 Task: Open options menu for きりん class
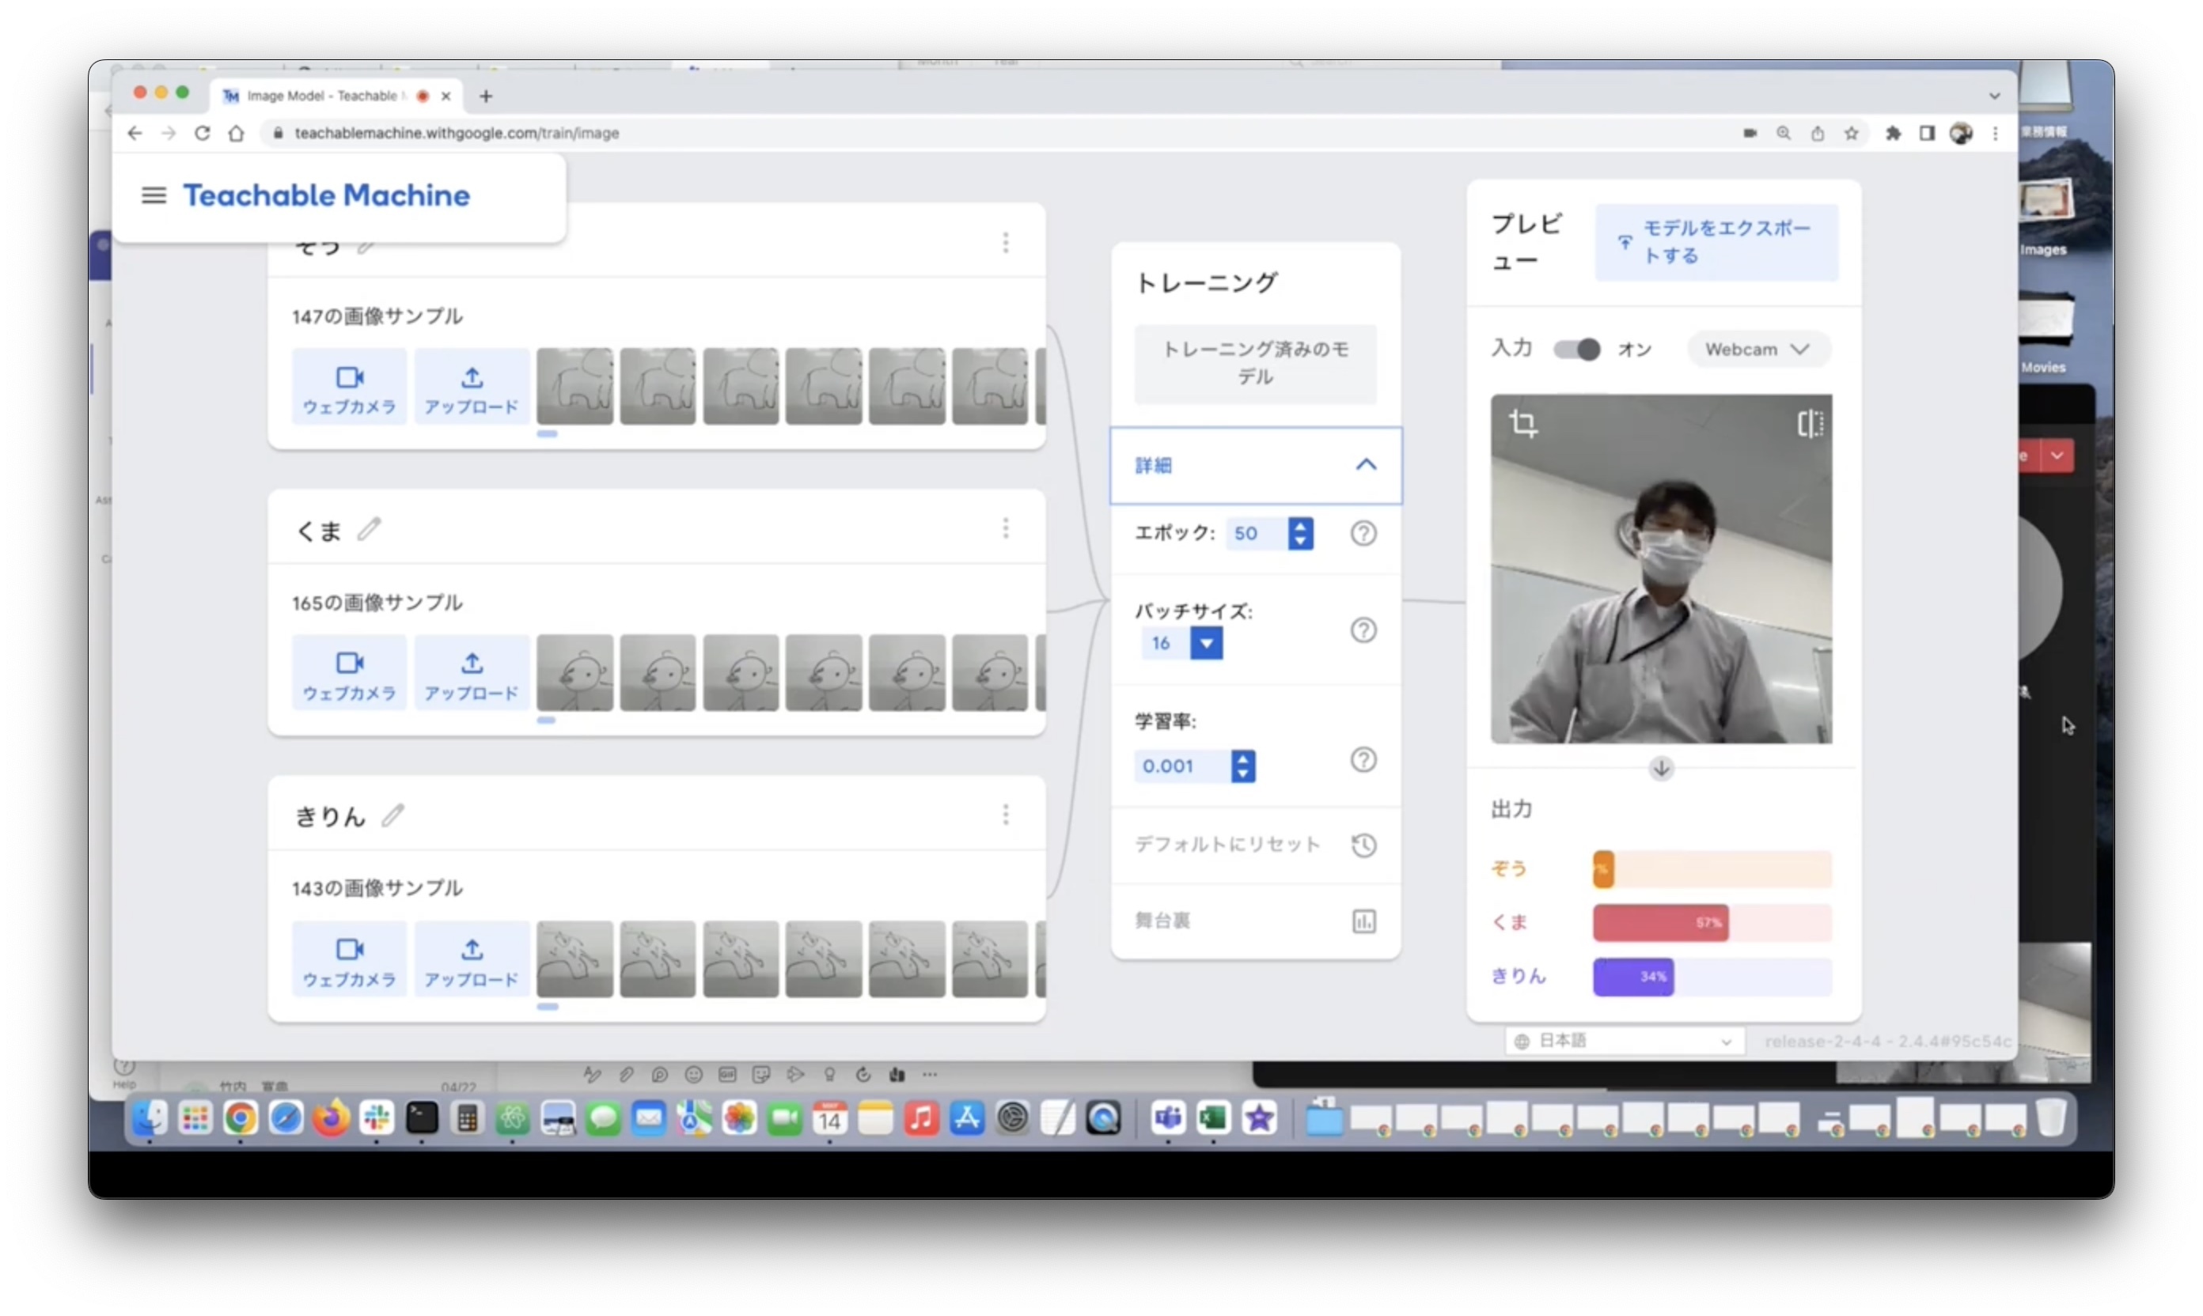1006,814
